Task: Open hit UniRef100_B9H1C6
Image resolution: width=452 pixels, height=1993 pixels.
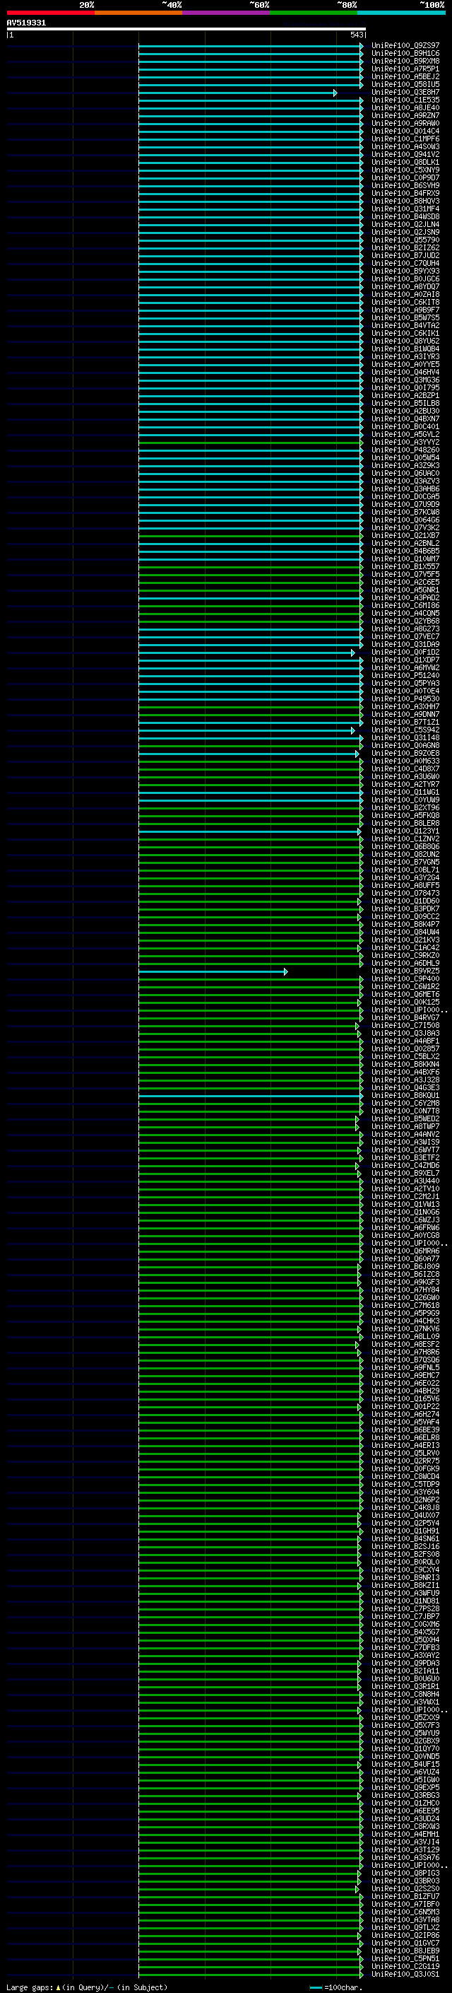Action: (x=405, y=54)
